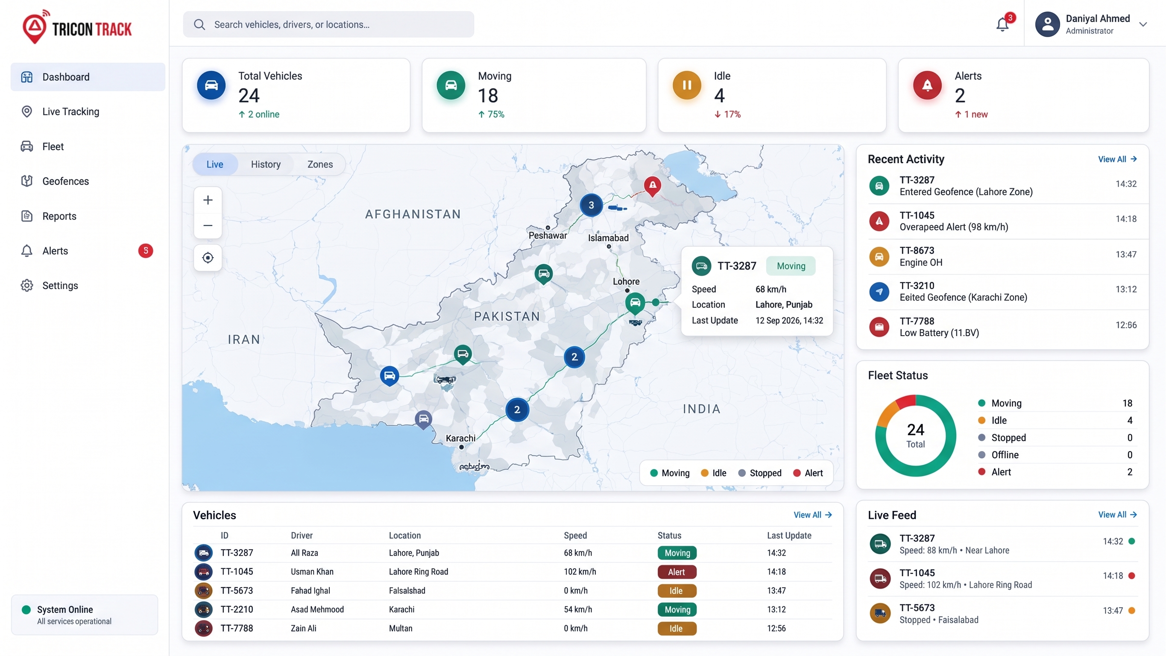This screenshot has width=1166, height=656.
Task: Click TT-7788 row vehicle icon
Action: 203,629
